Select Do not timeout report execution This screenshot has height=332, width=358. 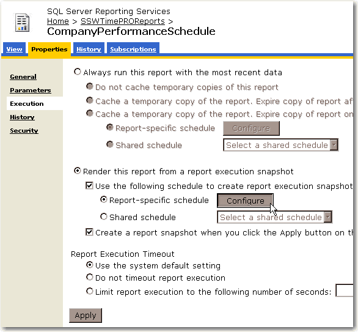[x=89, y=277]
